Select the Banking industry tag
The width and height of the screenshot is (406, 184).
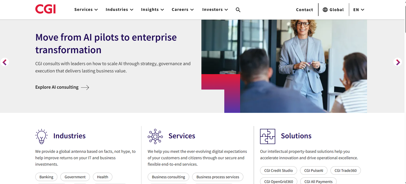pyautogui.click(x=46, y=177)
